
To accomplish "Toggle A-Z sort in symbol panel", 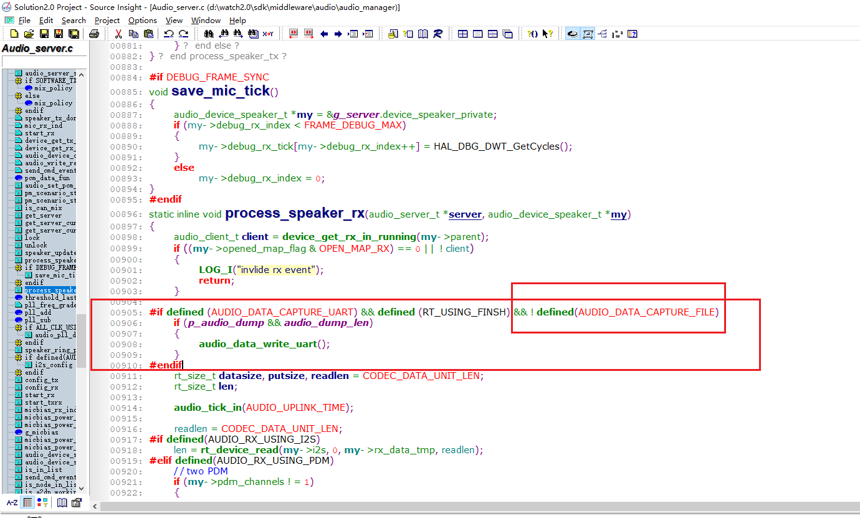I will [12, 502].
